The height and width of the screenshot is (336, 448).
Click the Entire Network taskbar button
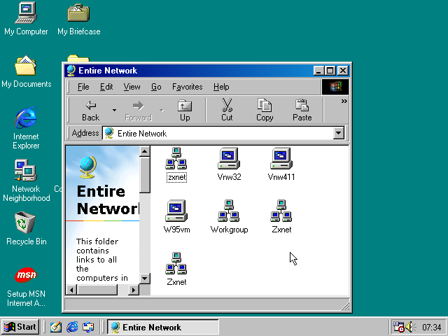163,327
